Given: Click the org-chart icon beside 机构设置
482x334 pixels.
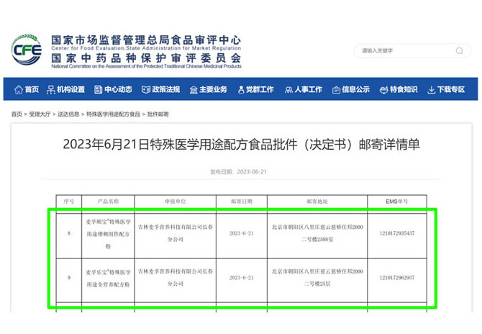Looking at the screenshot, I should [x=51, y=89].
